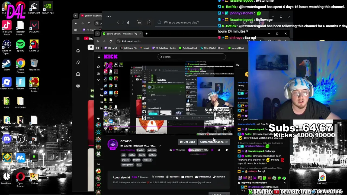Click dewrld channel avatar
The image size is (347, 195).
(x=113, y=144)
